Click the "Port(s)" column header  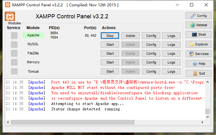90,28
